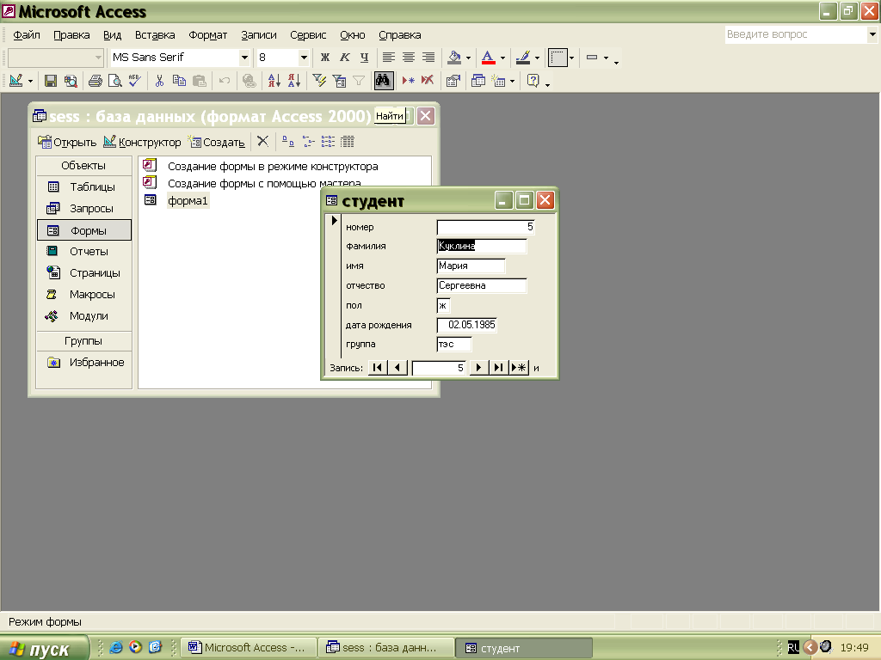
Task: Select Запросы in objects pane
Action: point(84,208)
